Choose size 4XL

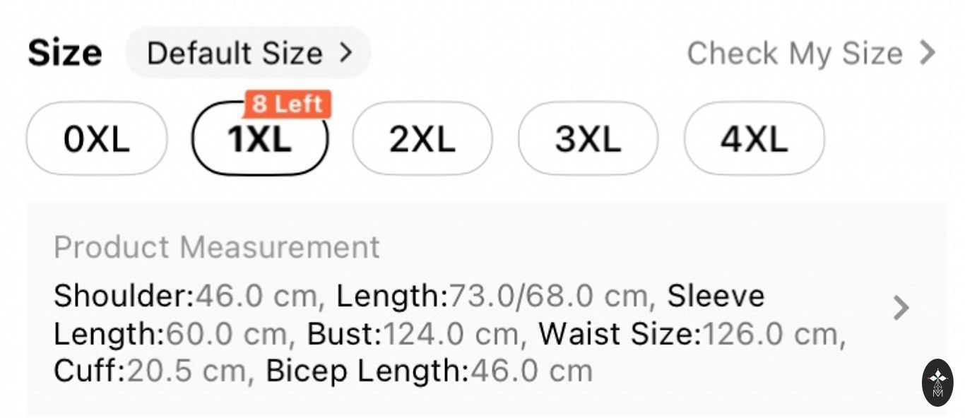pos(754,139)
